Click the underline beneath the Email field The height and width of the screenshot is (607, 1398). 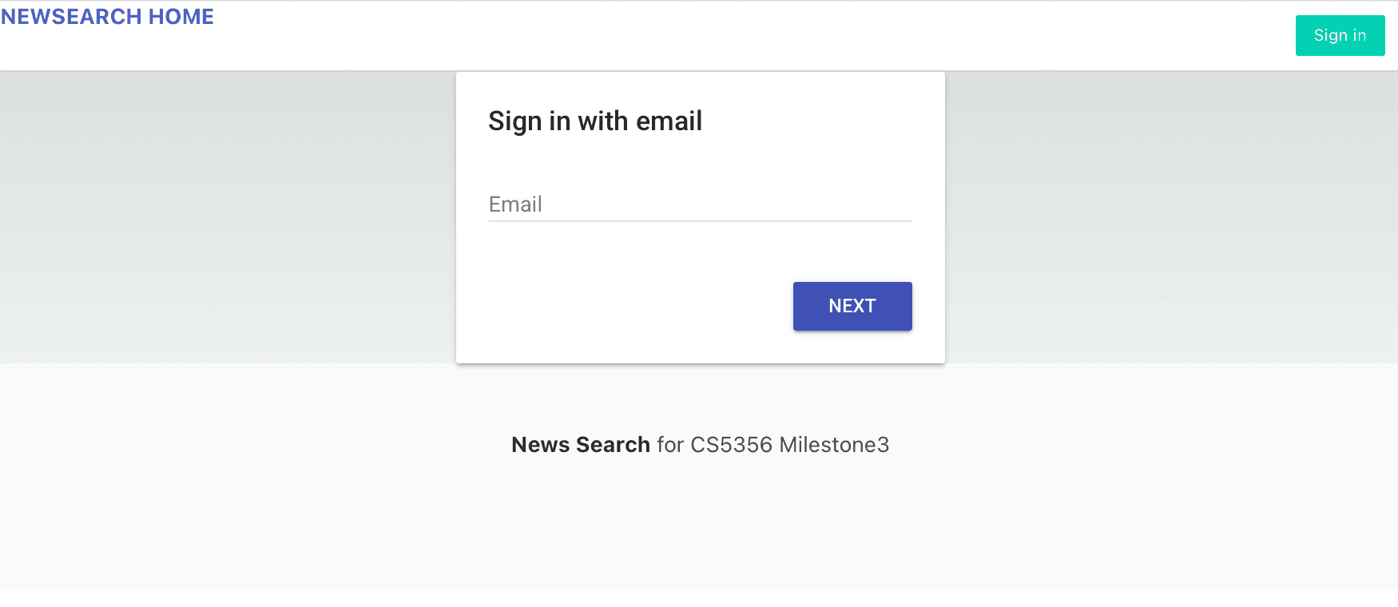(700, 221)
